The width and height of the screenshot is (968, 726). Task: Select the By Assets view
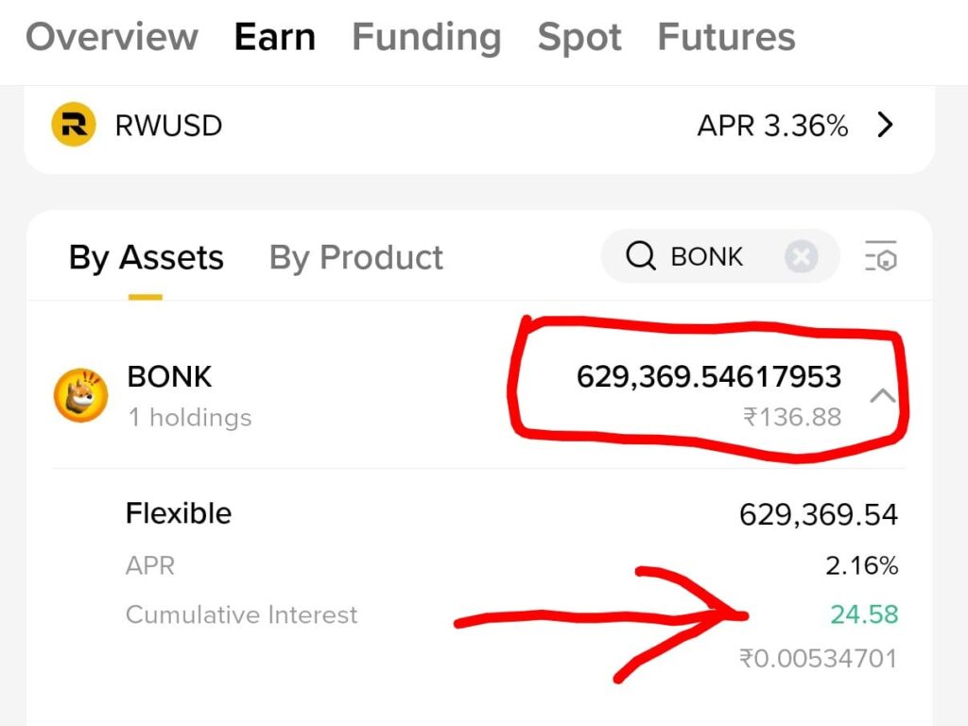click(146, 257)
